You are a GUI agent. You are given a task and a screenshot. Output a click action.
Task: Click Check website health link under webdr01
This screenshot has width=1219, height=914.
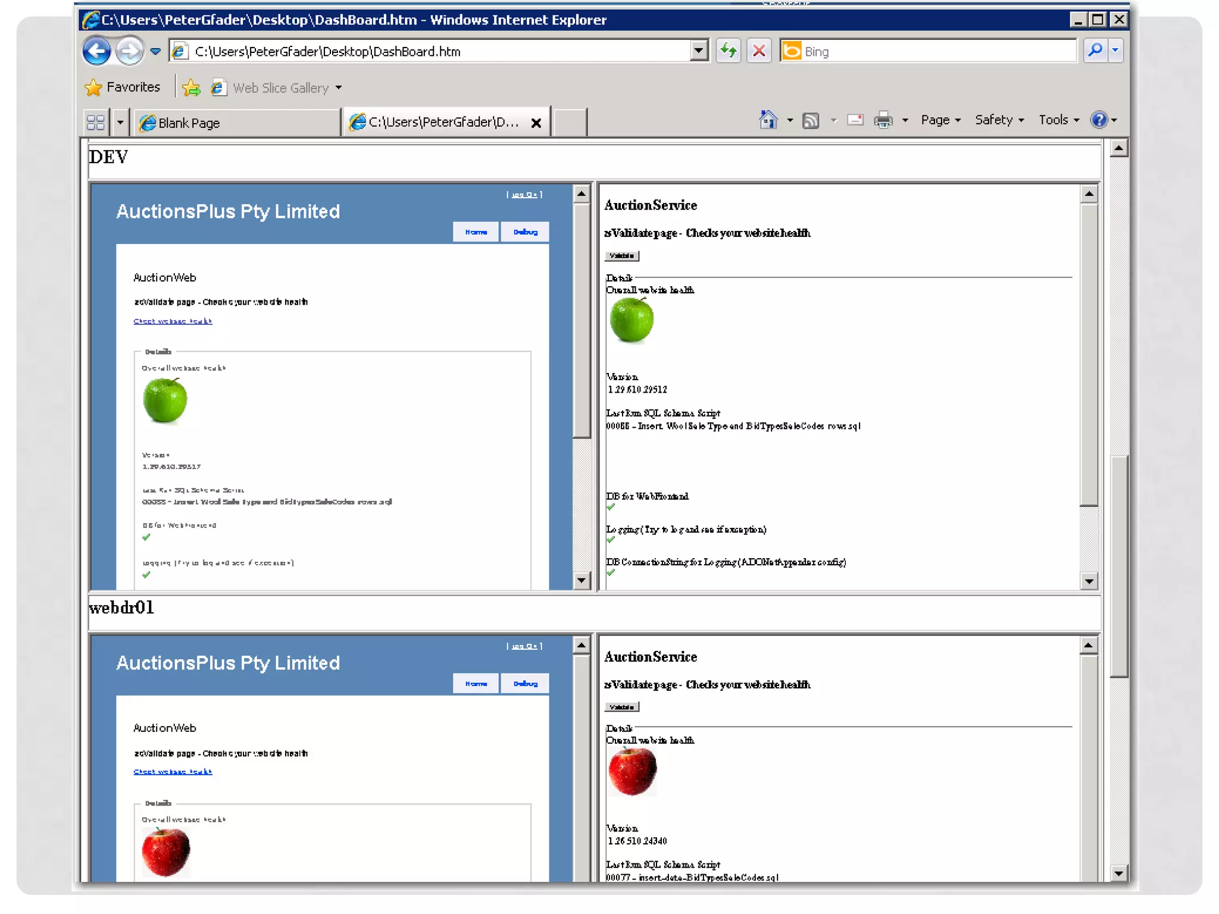click(x=173, y=772)
